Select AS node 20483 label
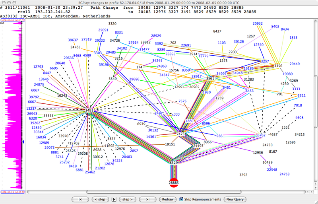 (127, 157)
